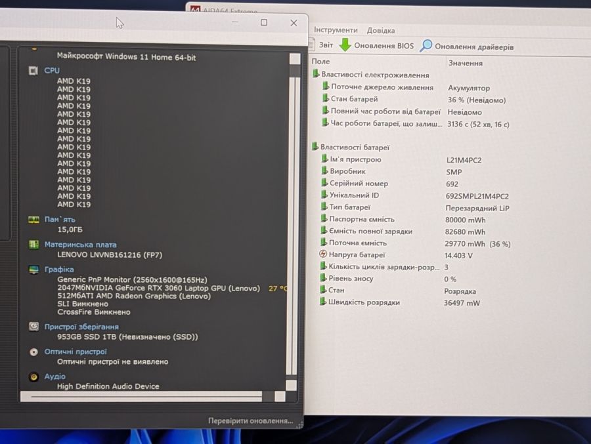The image size is (591, 444).
Task: Select the 'SLI Вимкнено' line
Action: coord(83,304)
